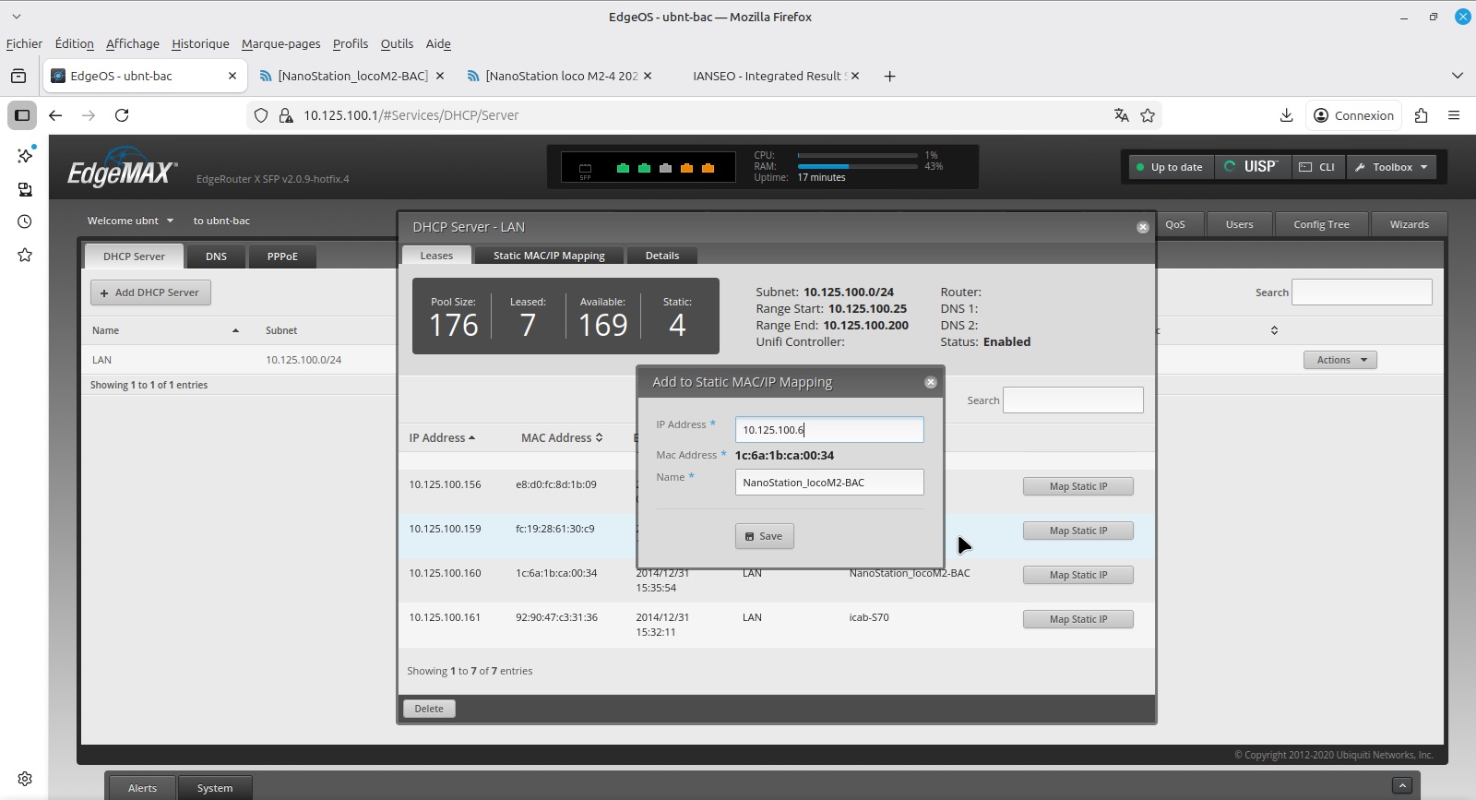Image resolution: width=1476 pixels, height=800 pixels.
Task: Open the CLI terminal button
Action: click(1317, 167)
